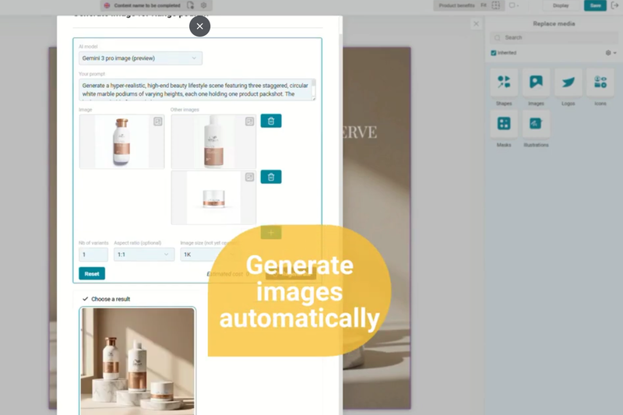The width and height of the screenshot is (623, 415).
Task: Replace the first other image
Action: point(249,121)
